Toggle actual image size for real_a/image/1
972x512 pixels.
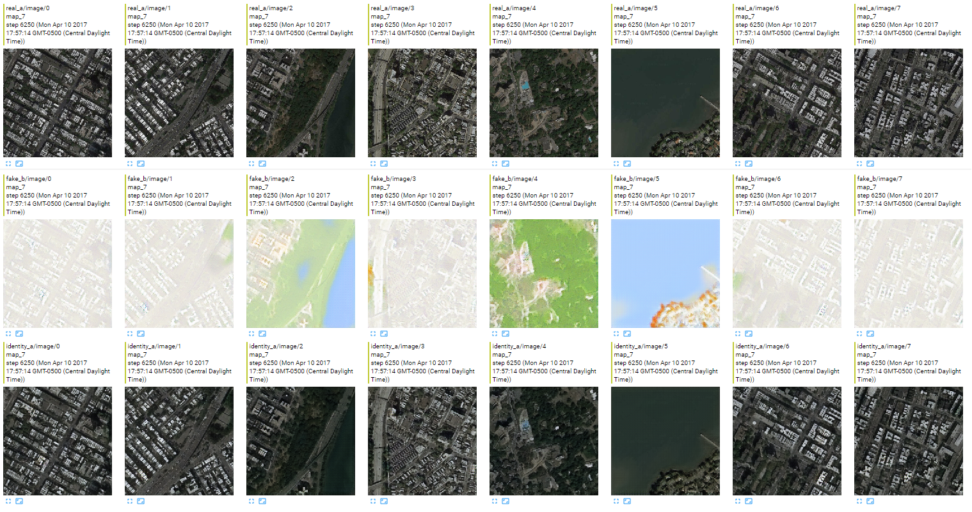pyautogui.click(x=140, y=164)
